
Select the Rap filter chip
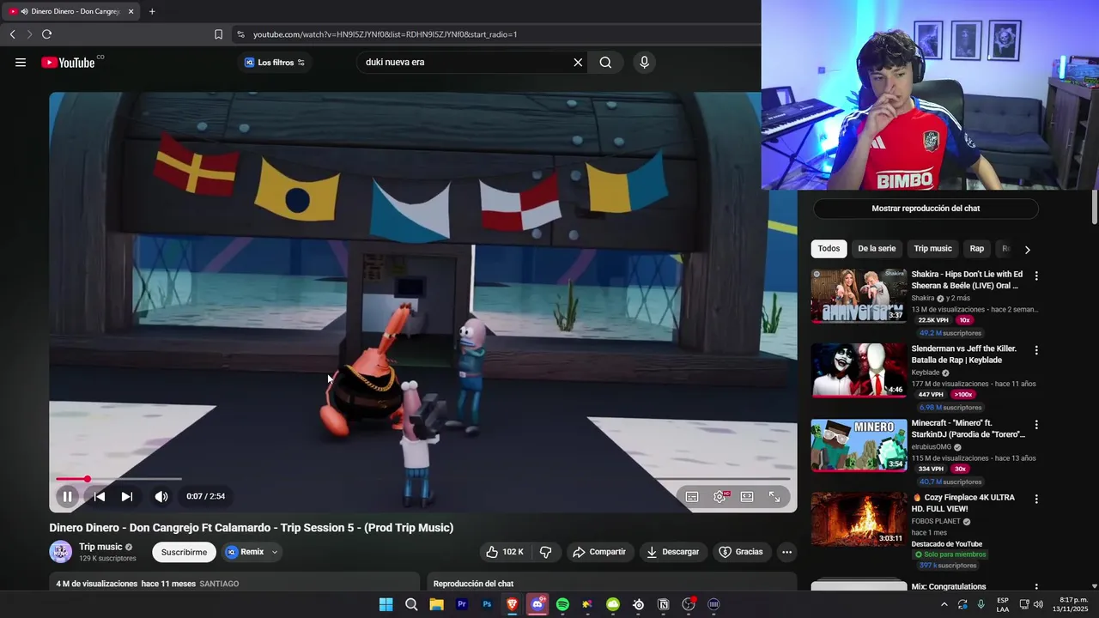coord(977,249)
